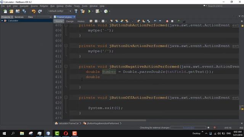Click the Find Selection icon in editor toolbar
Screen dimensions: 244x137
(111, 21)
